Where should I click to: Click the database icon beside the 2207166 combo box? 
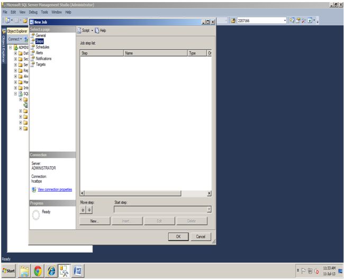pyautogui.click(x=233, y=21)
